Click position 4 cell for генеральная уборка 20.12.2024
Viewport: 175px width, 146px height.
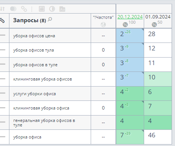[130, 122]
